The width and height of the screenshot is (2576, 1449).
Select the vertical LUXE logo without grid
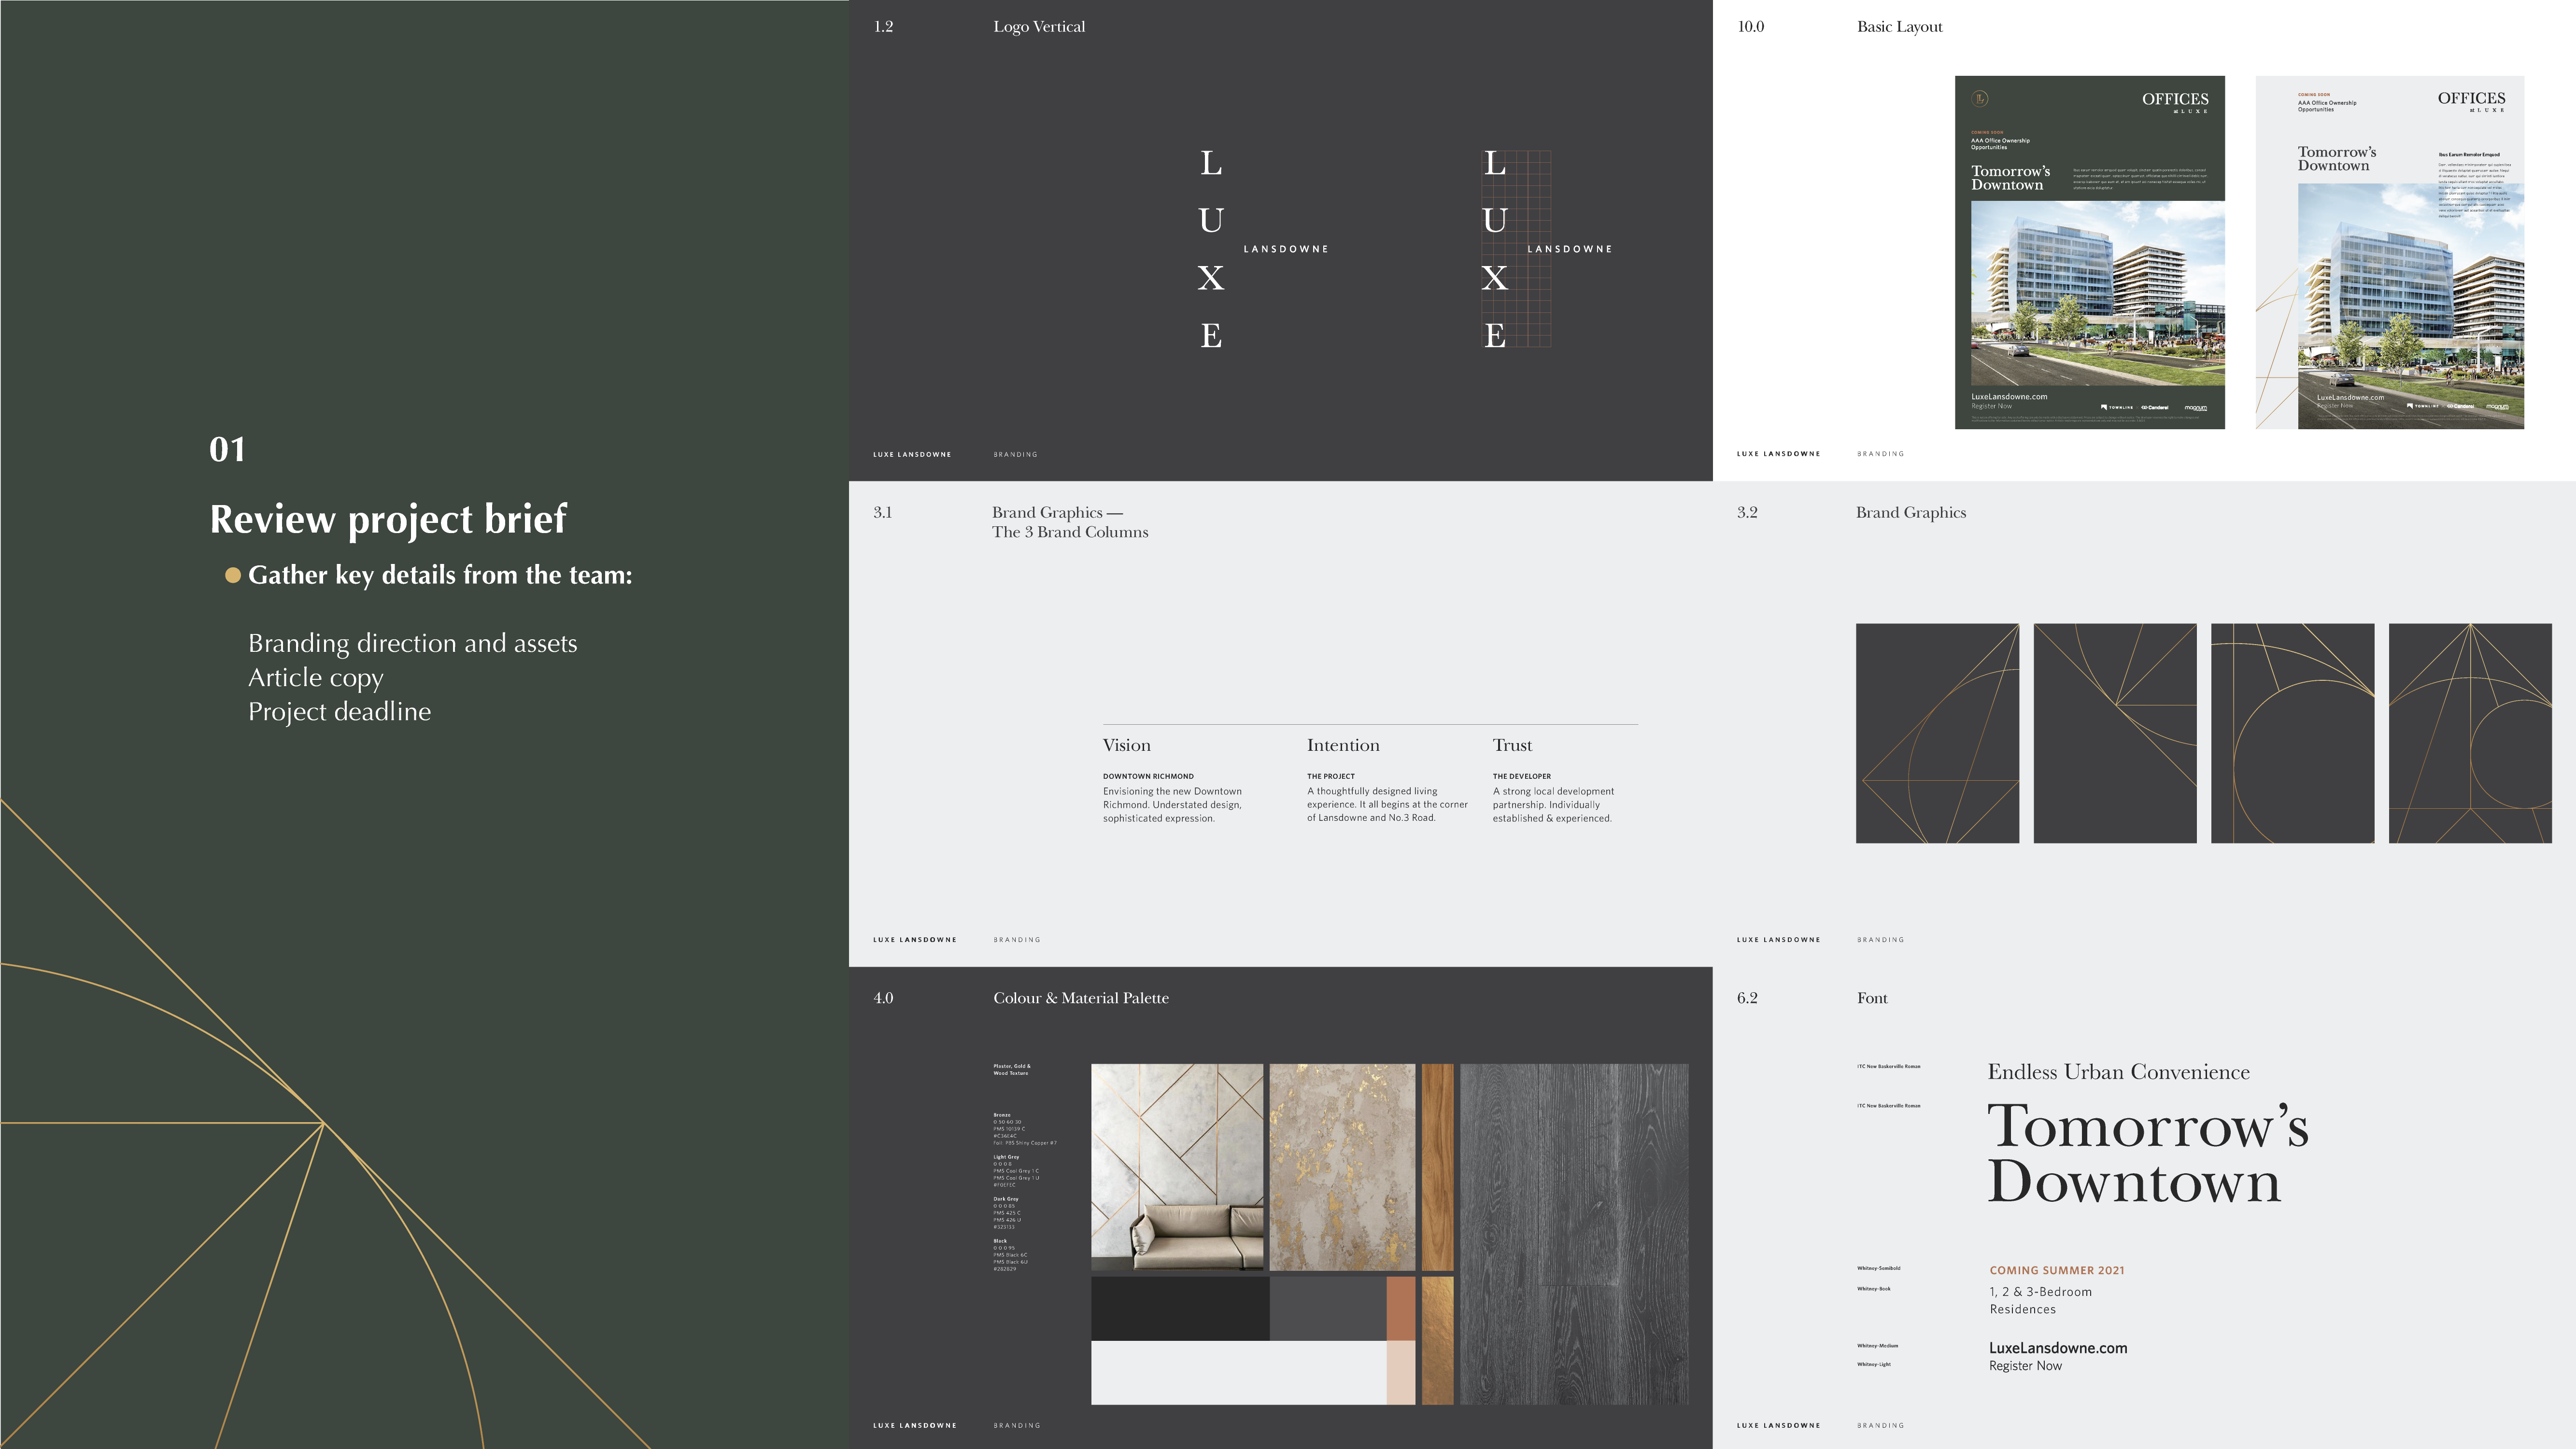[1262, 249]
